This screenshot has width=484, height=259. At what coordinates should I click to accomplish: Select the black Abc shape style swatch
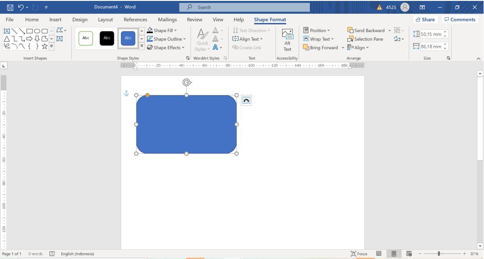tap(107, 38)
